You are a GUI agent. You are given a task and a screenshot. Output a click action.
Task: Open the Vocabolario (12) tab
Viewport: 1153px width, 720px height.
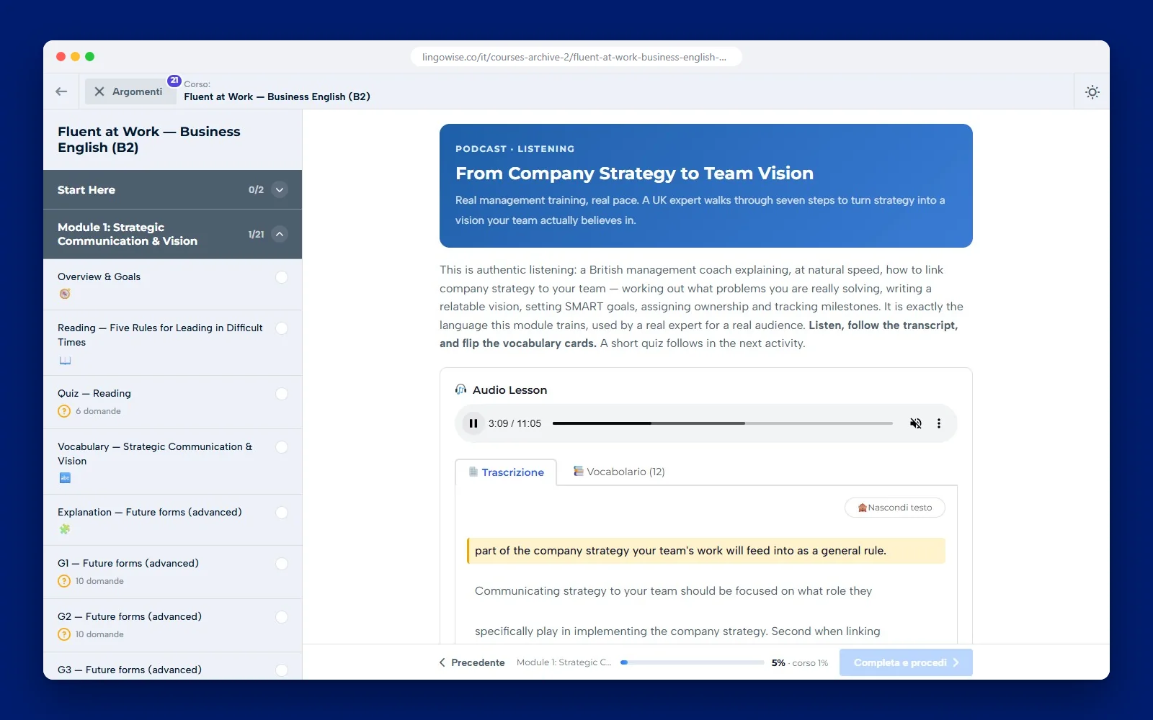click(618, 472)
